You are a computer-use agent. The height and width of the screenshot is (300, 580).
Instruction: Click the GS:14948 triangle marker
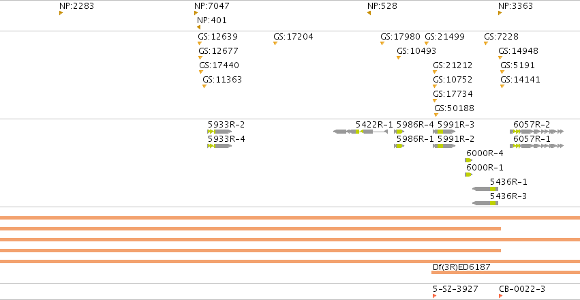pyautogui.click(x=500, y=58)
